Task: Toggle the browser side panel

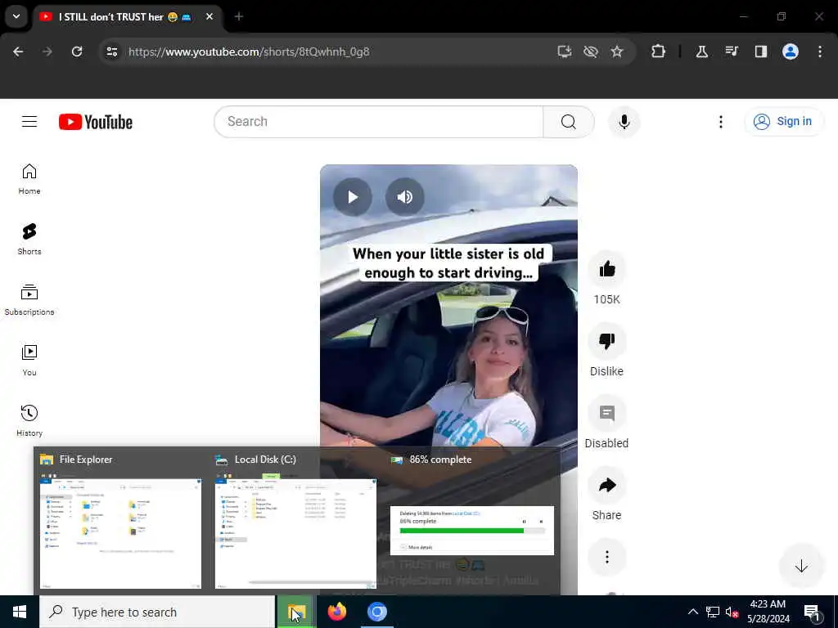Action: pos(760,52)
